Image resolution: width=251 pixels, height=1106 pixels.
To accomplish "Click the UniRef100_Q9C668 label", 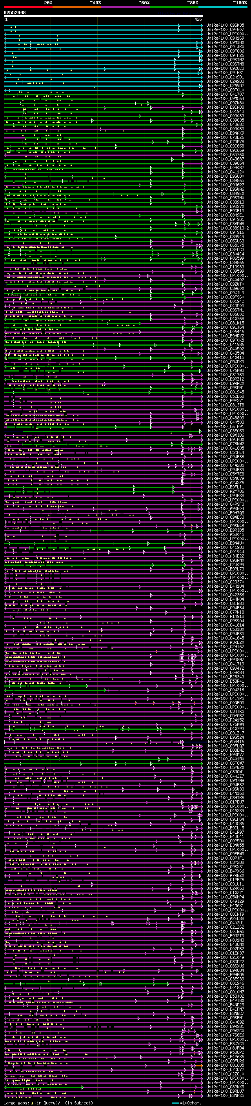I will (225, 146).
